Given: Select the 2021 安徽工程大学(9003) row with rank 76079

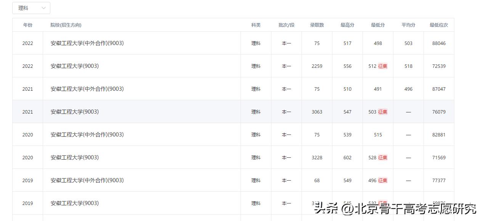Looking at the screenshot, I should tap(75, 112).
